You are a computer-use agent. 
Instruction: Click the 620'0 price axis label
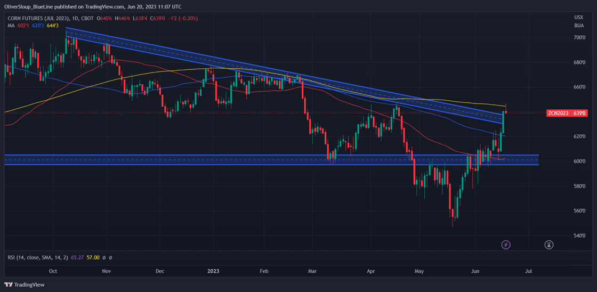(x=580, y=136)
